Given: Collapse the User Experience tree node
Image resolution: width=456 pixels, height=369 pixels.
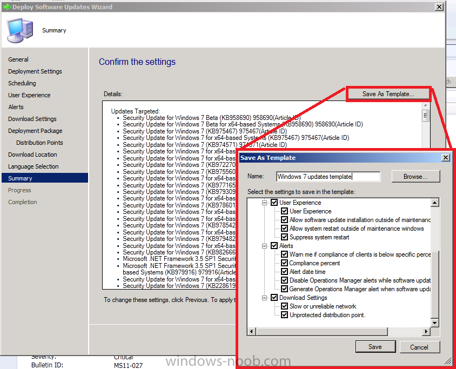Looking at the screenshot, I should tap(265, 203).
